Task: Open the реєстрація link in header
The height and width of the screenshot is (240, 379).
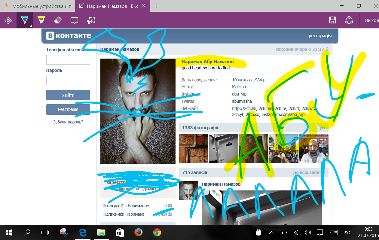Action: (x=320, y=36)
